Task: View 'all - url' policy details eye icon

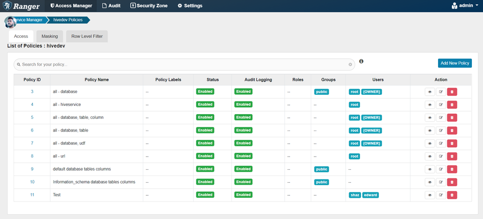Action: click(x=430, y=156)
